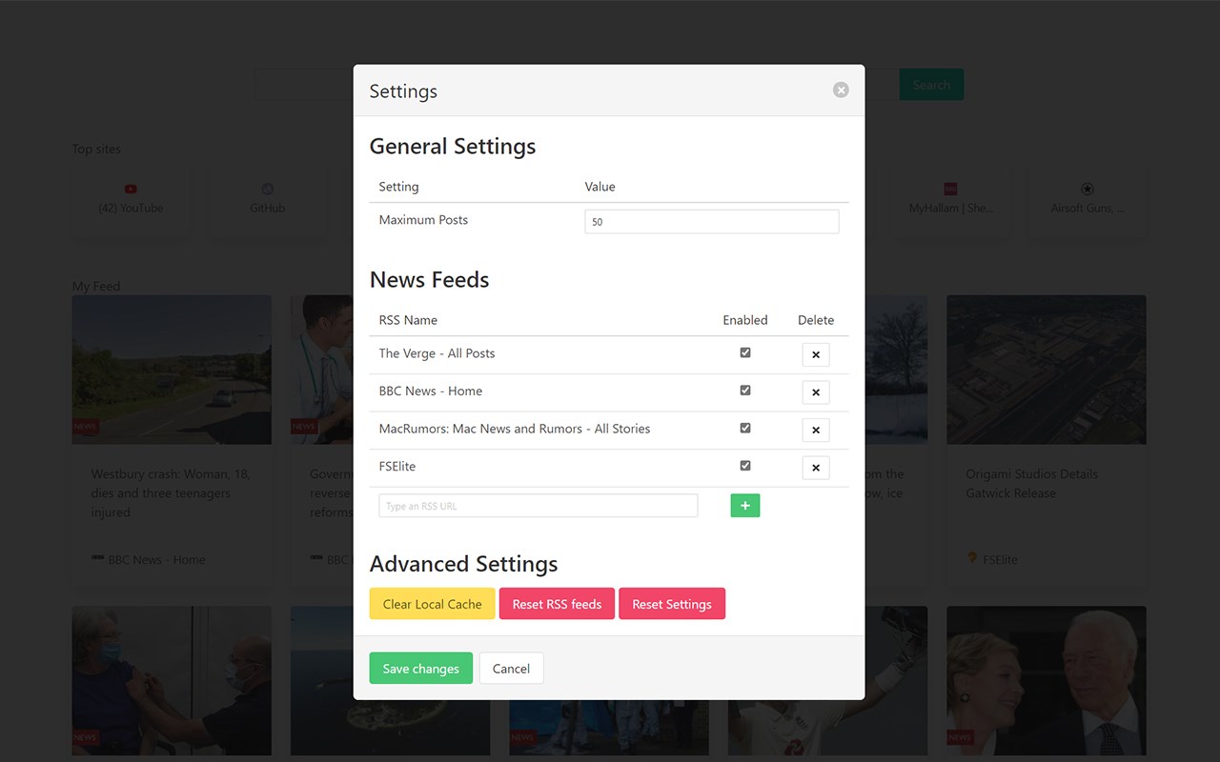Cancel the Settings dialog

512,669
